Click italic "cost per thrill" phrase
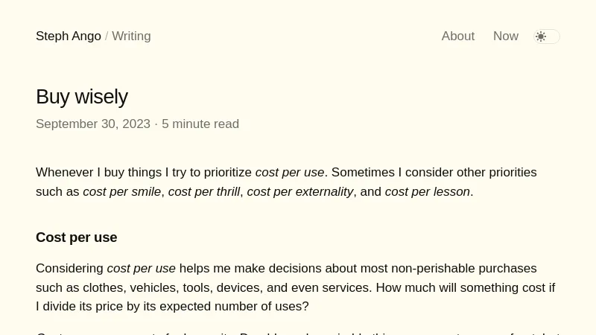Viewport: 596px width, 335px height. click(204, 192)
